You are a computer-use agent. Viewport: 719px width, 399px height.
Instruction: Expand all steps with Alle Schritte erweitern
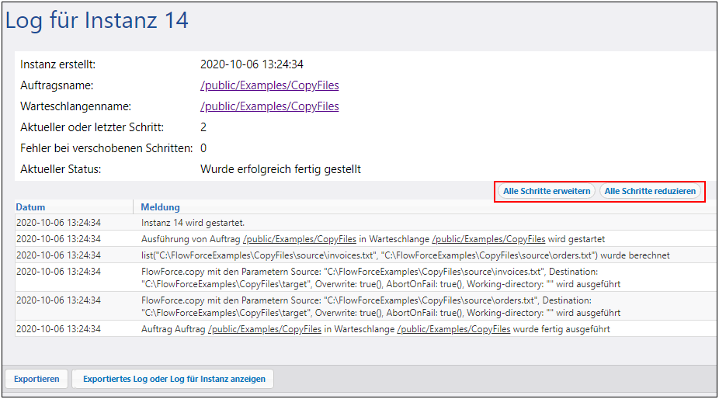[x=547, y=191]
